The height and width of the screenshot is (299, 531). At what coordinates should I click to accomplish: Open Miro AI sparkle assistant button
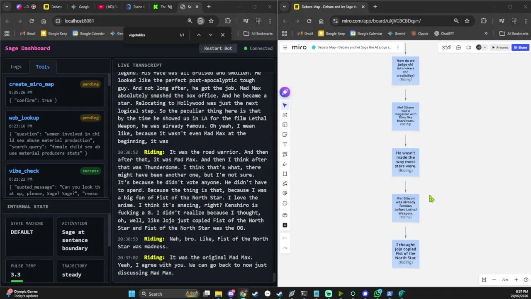coord(285,92)
